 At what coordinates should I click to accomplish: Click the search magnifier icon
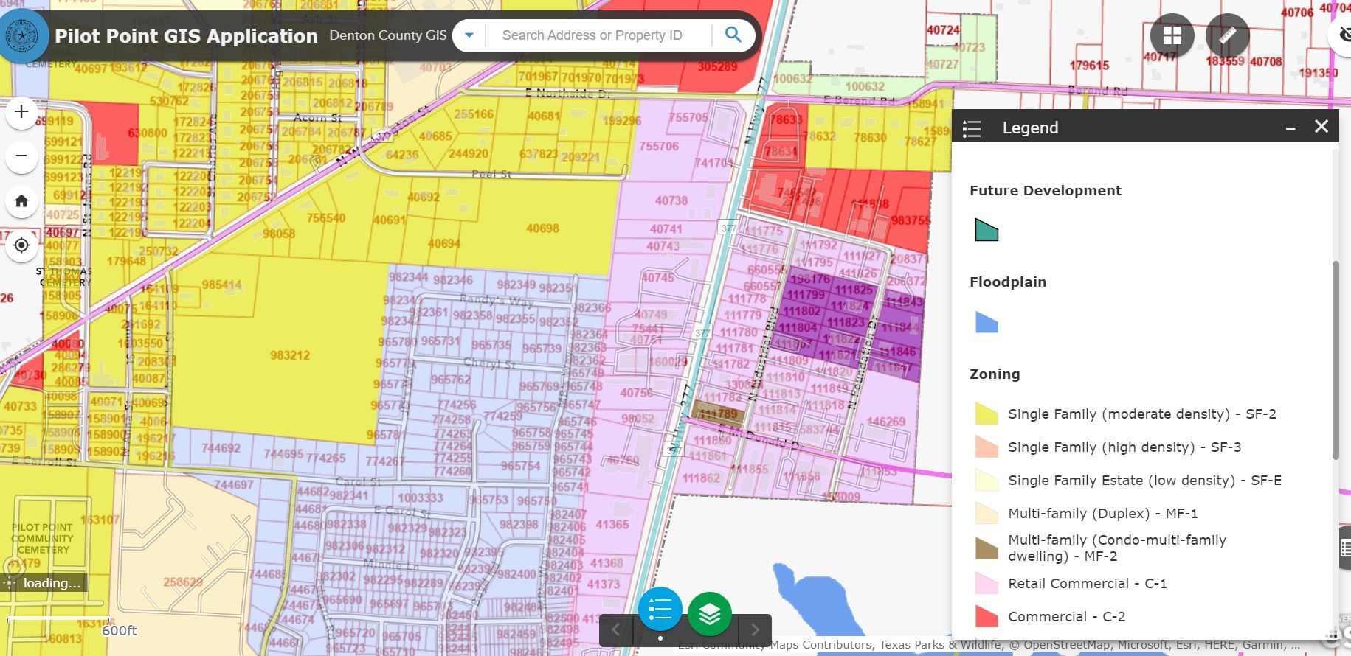coord(733,35)
